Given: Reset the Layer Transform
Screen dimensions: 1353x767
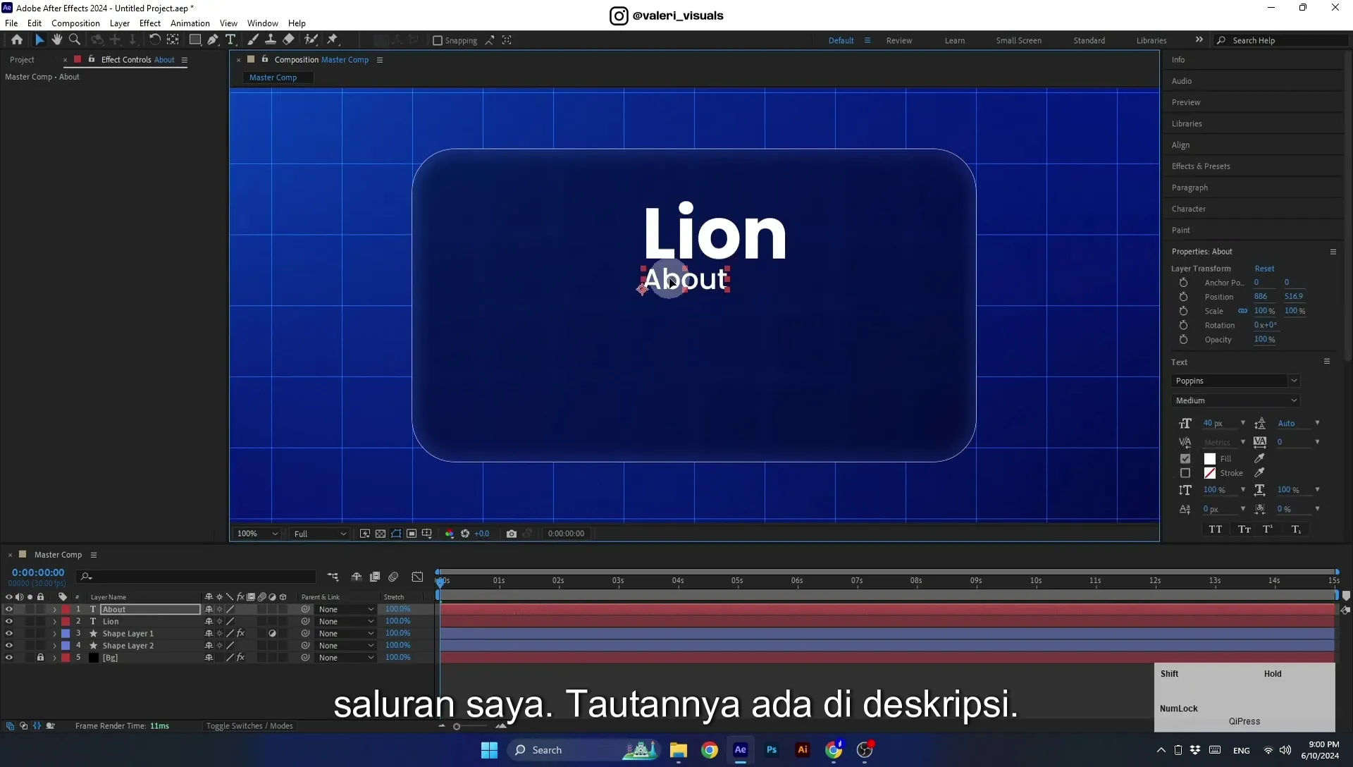Looking at the screenshot, I should click(1265, 269).
